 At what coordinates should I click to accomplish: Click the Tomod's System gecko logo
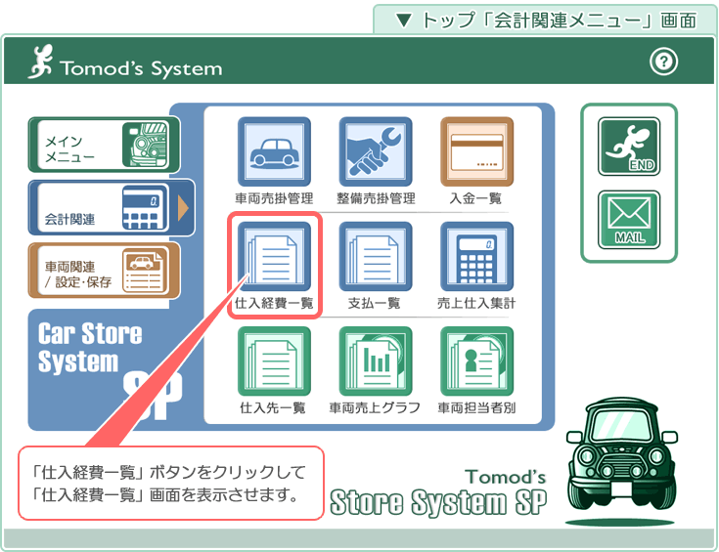click(40, 62)
